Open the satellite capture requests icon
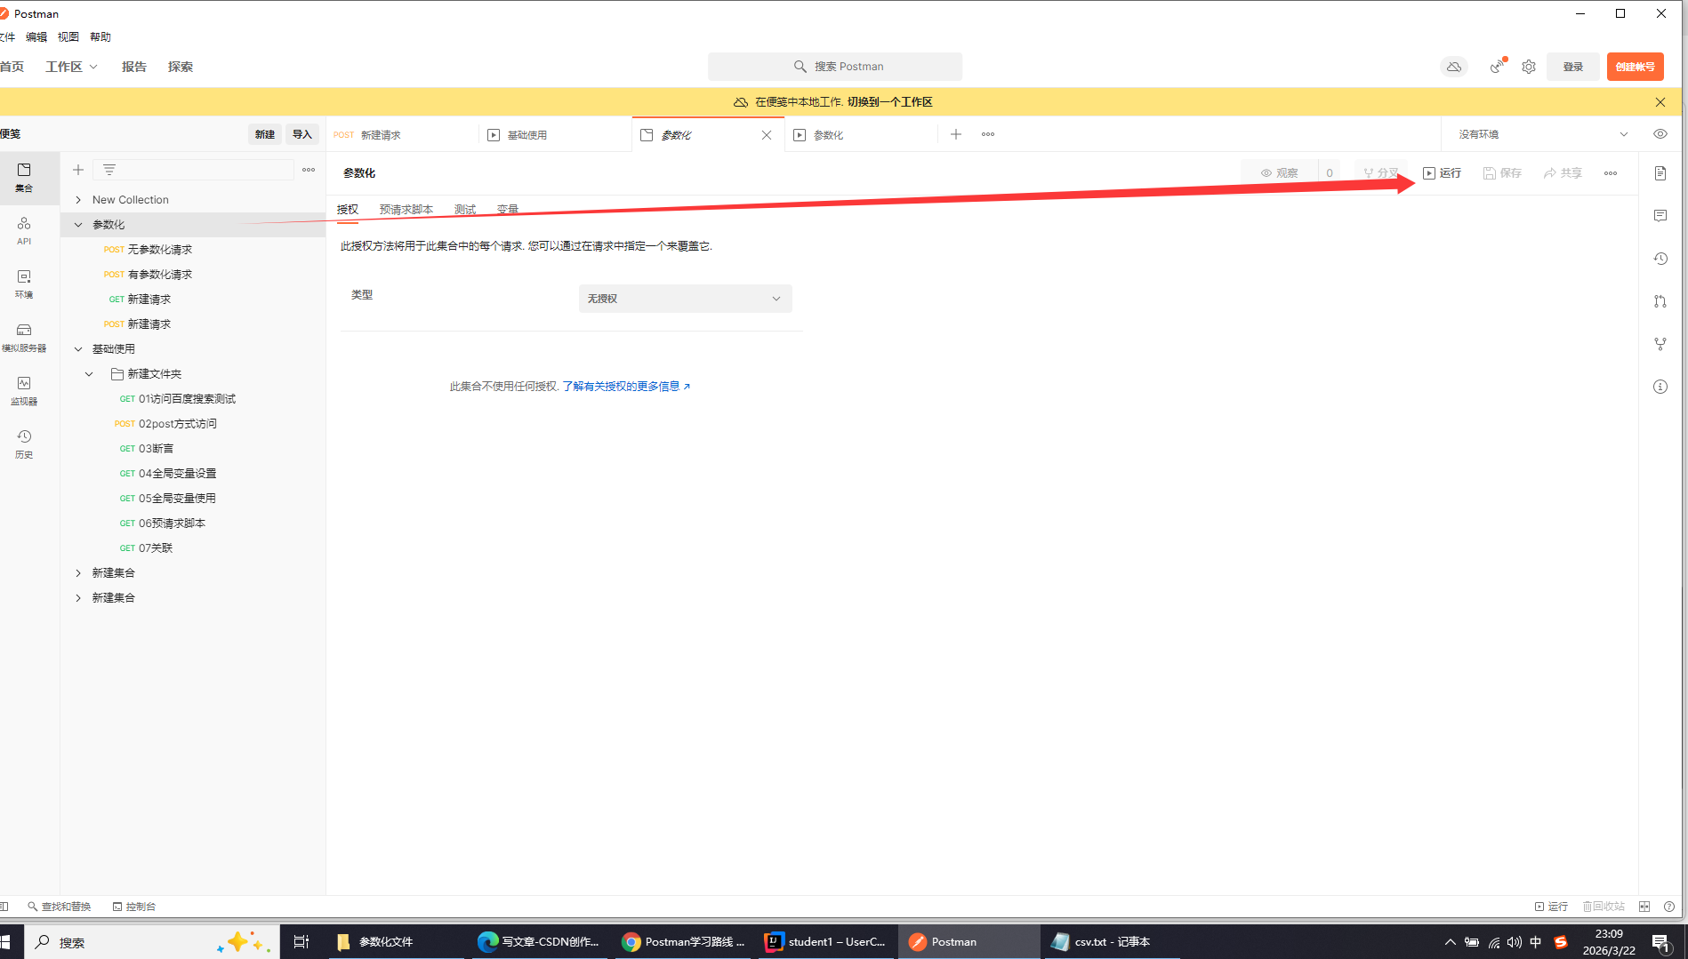The width and height of the screenshot is (1688, 959). [x=1498, y=67]
